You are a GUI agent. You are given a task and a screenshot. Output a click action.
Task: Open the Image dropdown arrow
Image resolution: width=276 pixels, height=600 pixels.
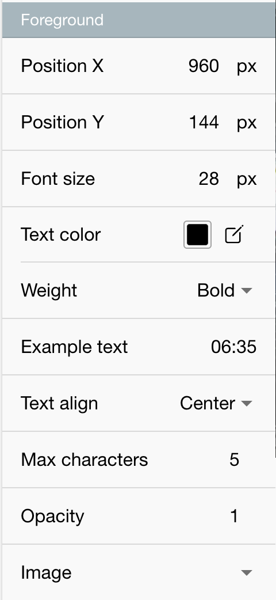pos(247,573)
